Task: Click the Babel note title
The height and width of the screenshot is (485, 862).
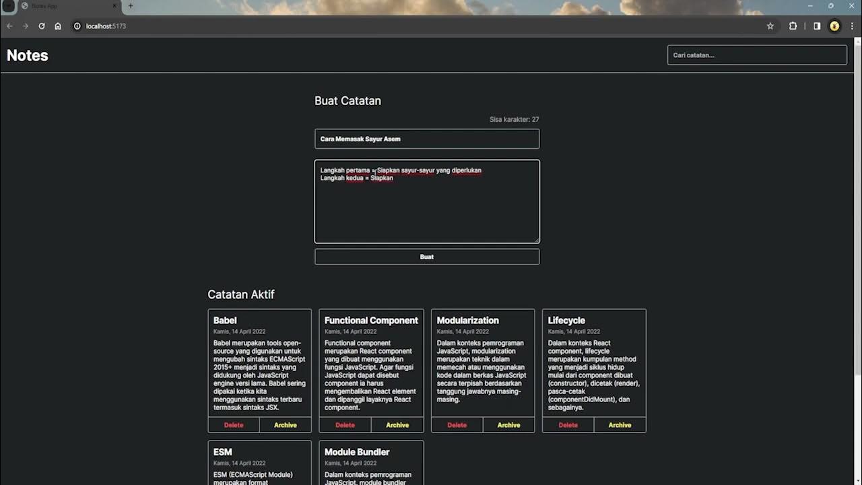Action: tap(225, 321)
